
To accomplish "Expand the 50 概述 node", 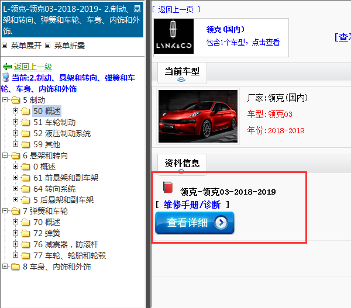I will click(15, 110).
